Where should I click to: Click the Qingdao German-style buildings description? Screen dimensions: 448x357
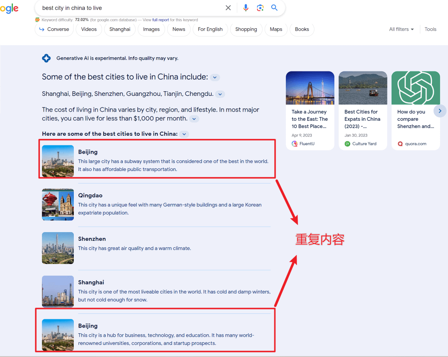point(170,209)
